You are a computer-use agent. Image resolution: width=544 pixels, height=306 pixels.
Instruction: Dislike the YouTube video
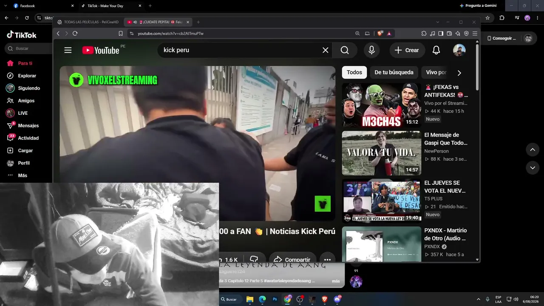[x=254, y=259]
